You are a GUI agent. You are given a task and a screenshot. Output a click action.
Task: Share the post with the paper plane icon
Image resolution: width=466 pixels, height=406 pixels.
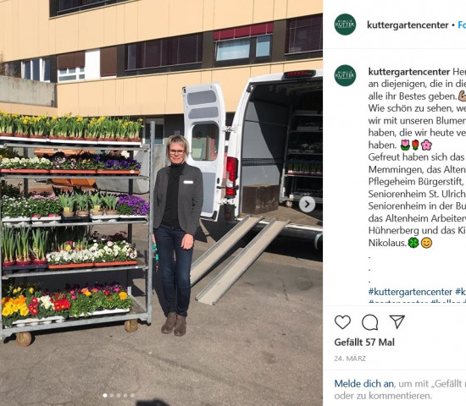click(397, 321)
